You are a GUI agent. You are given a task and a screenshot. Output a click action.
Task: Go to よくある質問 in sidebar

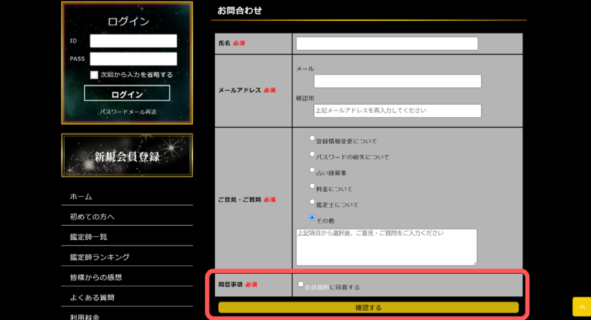pyautogui.click(x=92, y=297)
